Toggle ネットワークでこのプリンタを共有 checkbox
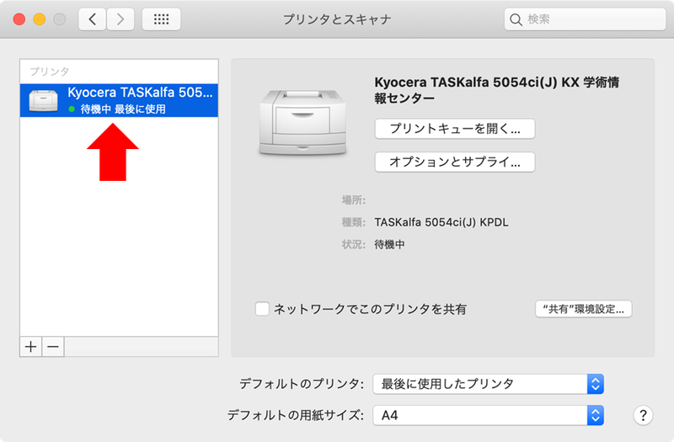The width and height of the screenshot is (674, 442). [x=262, y=309]
